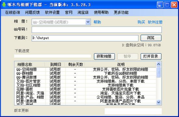Viewport: 179px width, 117px height.
Task: Minimize the 啄木鸟相册下载器 window
Action: (x=160, y=5)
